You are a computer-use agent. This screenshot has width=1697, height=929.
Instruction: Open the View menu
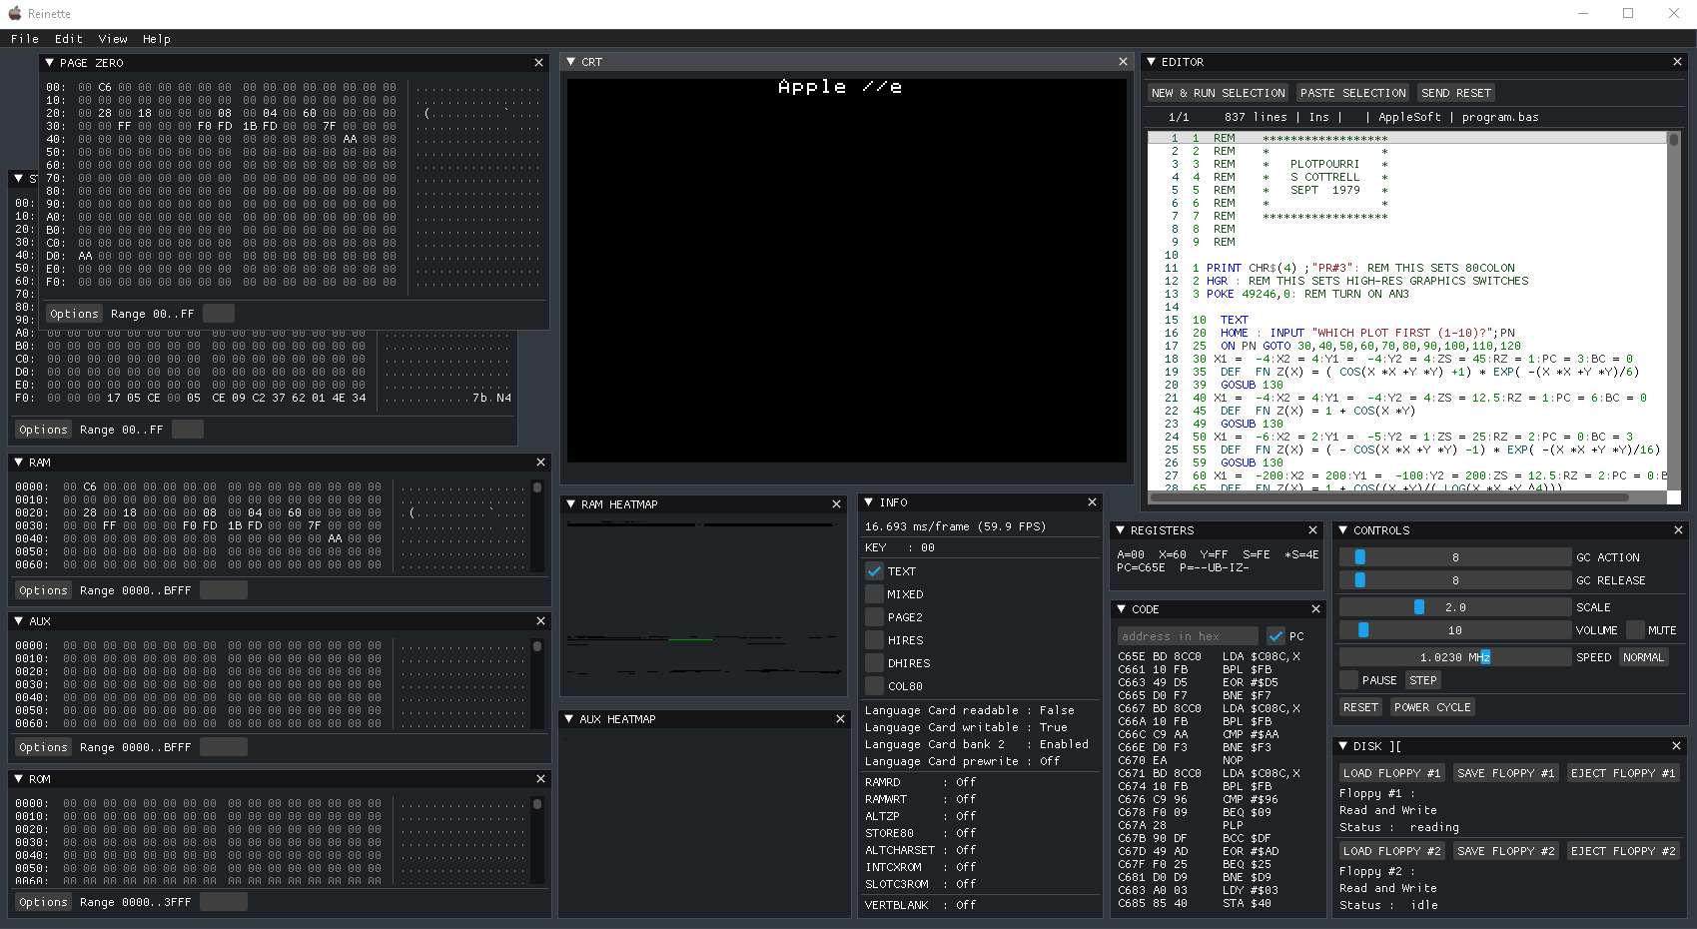click(113, 39)
